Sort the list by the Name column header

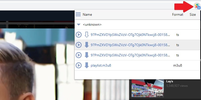pyautogui.click(x=87, y=14)
